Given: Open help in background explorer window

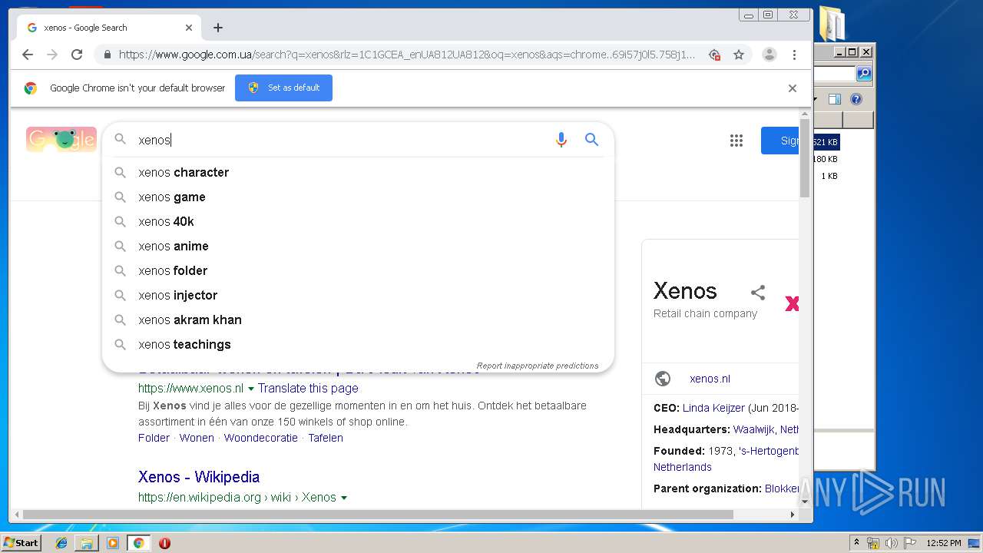Looking at the screenshot, I should (856, 99).
